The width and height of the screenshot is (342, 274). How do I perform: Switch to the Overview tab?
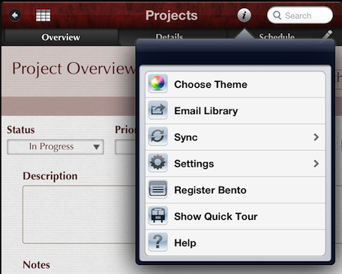click(61, 37)
